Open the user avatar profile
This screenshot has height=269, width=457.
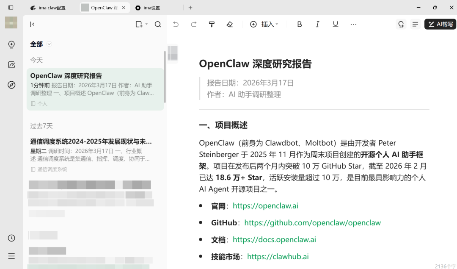tap(11, 22)
